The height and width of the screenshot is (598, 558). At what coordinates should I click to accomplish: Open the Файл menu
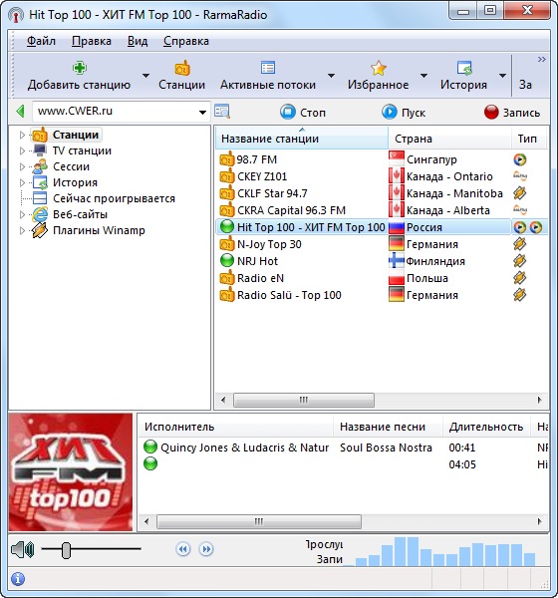(x=41, y=41)
